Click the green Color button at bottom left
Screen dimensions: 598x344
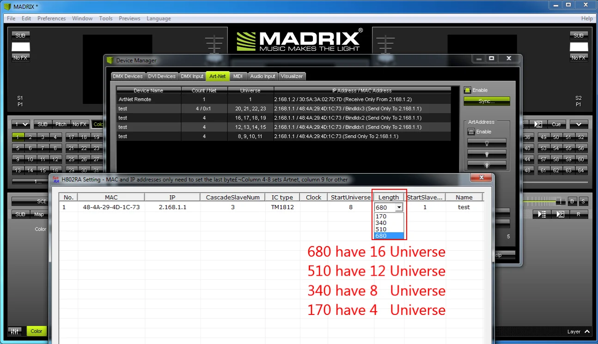tap(37, 331)
